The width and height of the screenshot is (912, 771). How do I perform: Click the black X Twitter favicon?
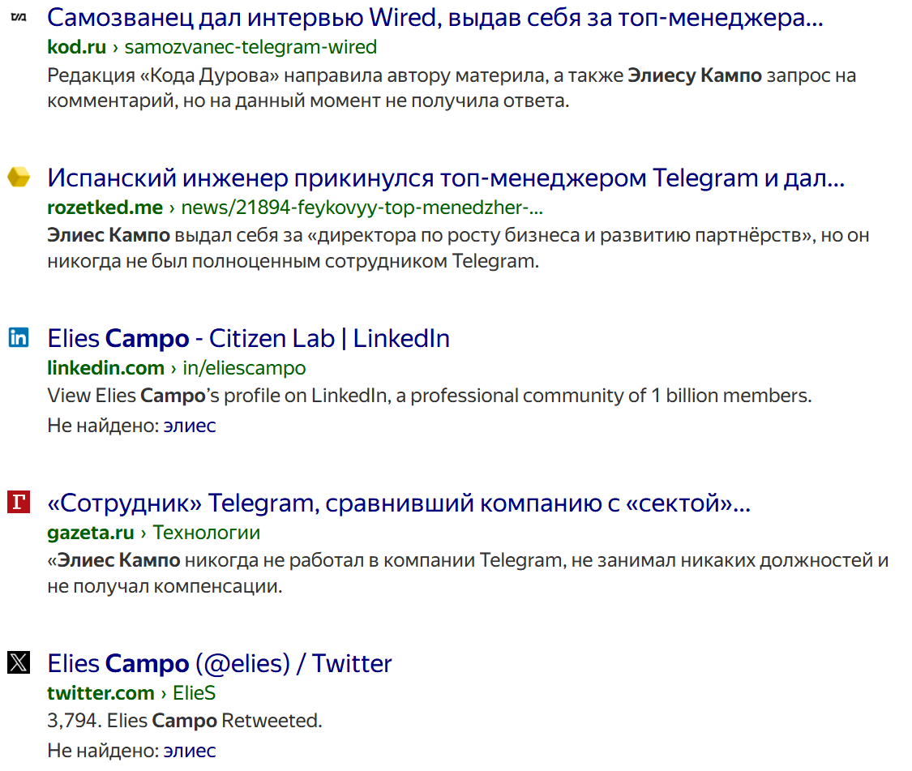point(17,663)
